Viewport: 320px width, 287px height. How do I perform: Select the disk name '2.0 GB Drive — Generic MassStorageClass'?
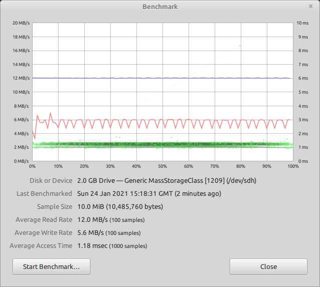[x=140, y=181]
